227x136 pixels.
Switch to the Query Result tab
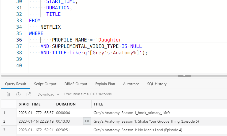16,84
